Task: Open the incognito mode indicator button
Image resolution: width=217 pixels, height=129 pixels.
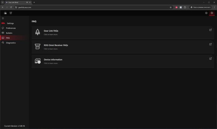Action: [x=201, y=7]
